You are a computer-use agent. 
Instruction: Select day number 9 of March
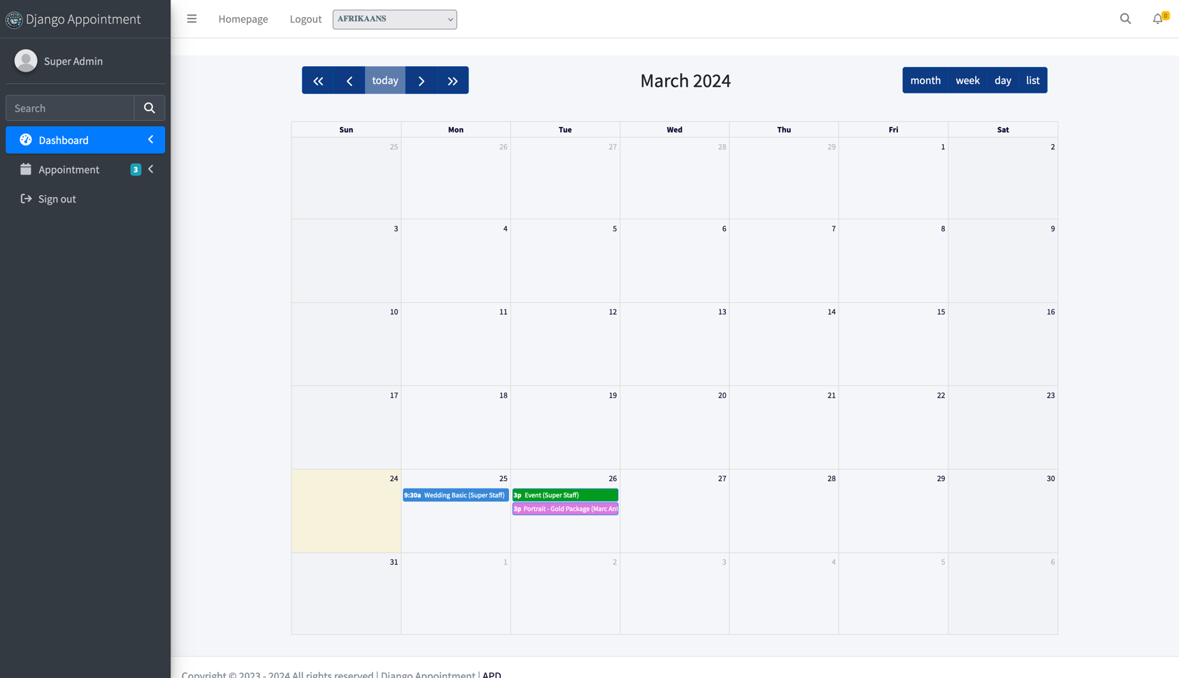1053,229
